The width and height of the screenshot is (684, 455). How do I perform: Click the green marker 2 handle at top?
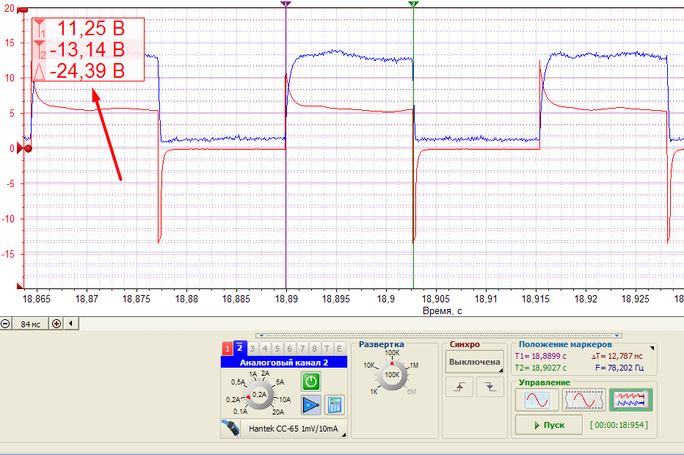pos(413,4)
